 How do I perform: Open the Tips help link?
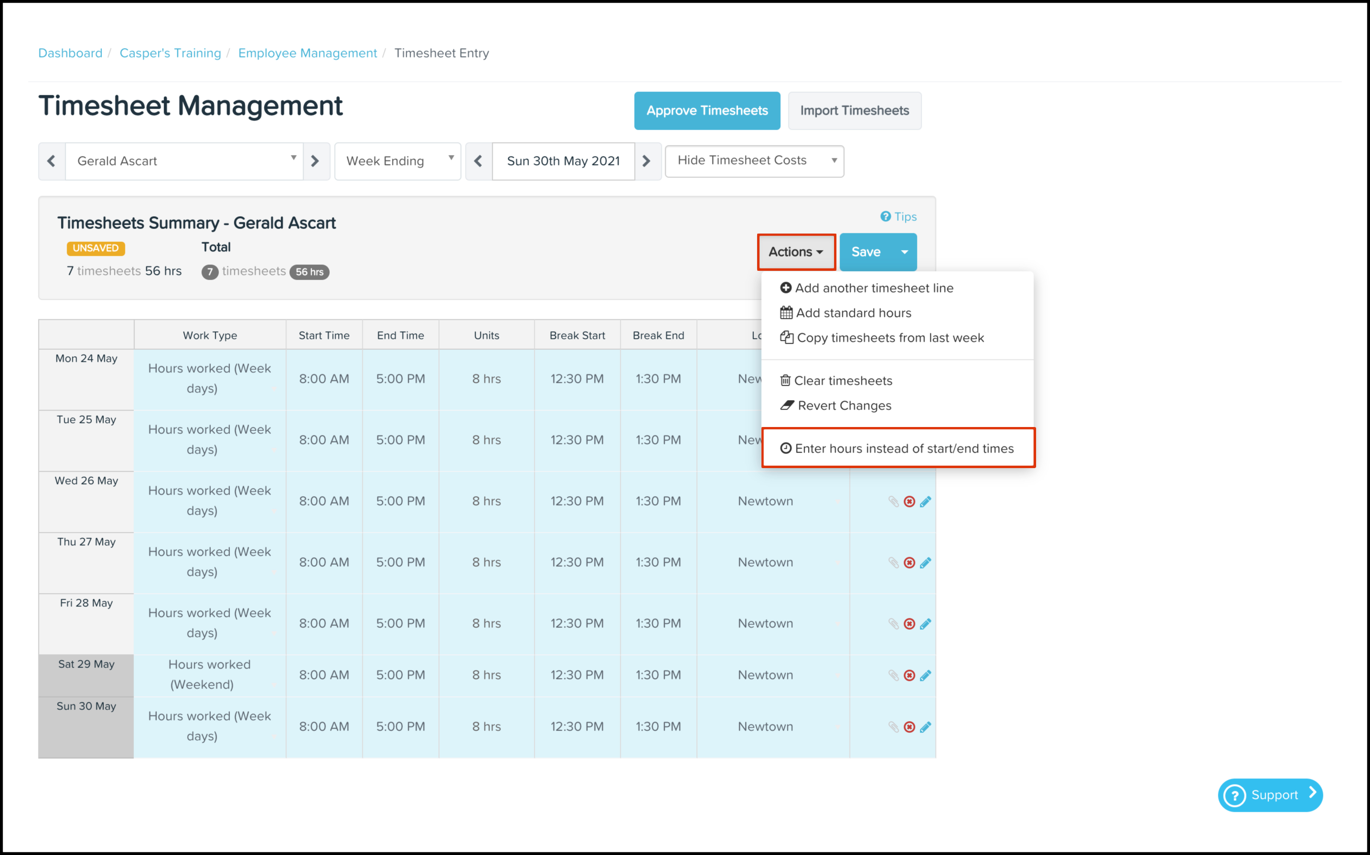tap(899, 216)
